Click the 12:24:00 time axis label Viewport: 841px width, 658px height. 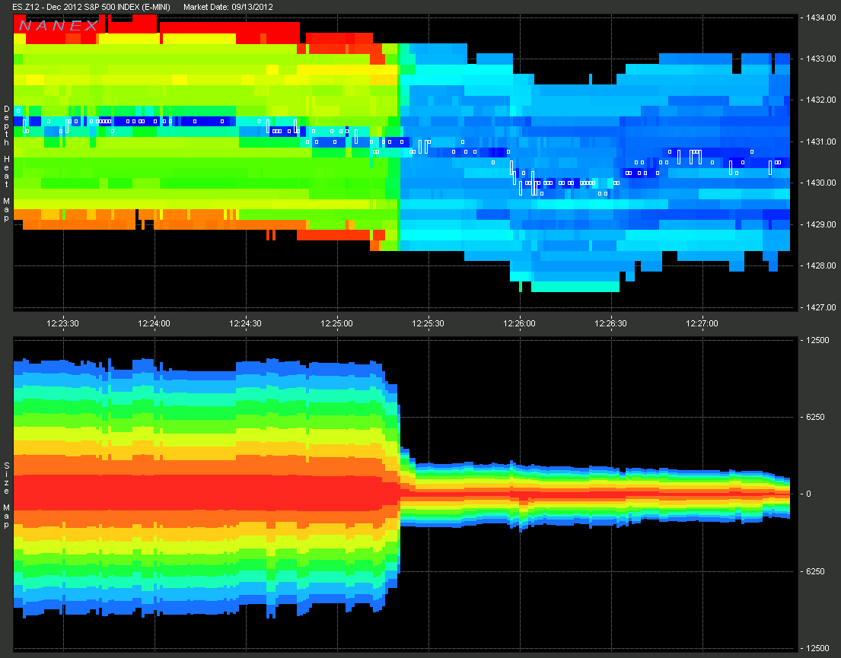[x=154, y=323]
